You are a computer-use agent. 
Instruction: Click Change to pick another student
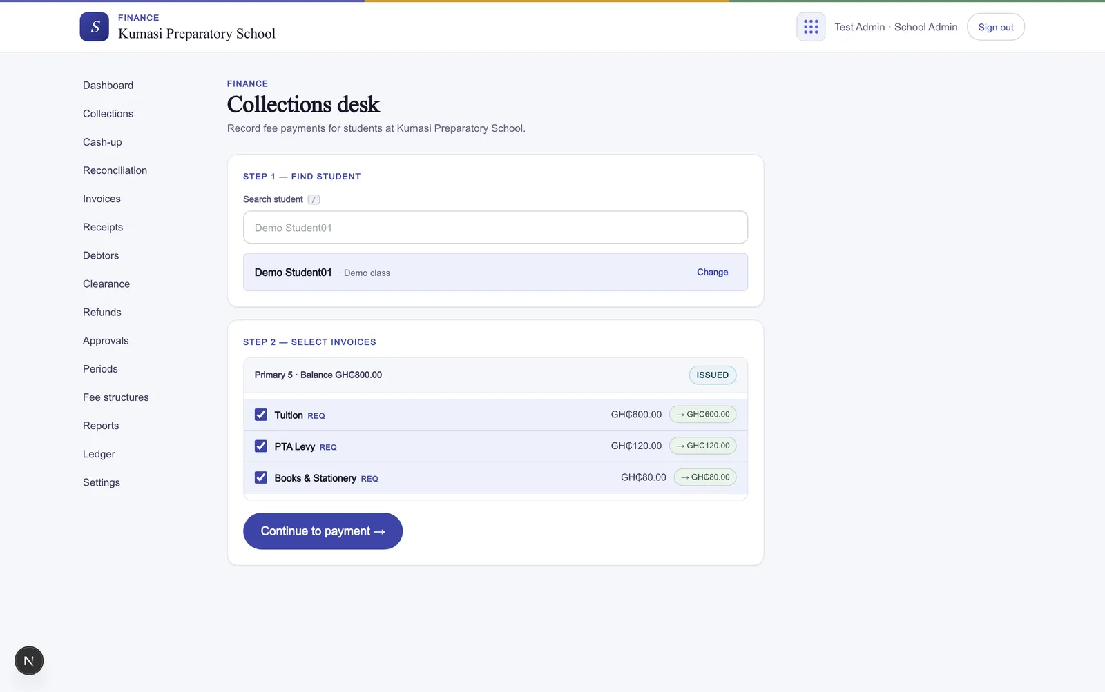pyautogui.click(x=712, y=272)
